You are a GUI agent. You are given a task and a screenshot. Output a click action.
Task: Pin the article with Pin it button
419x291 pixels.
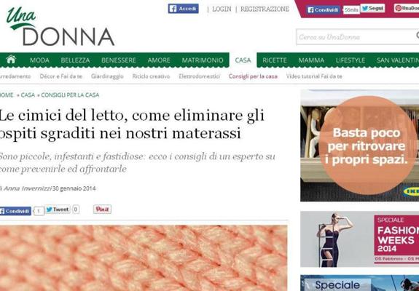click(102, 210)
